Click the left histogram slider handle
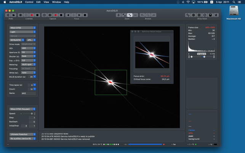 point(192,57)
